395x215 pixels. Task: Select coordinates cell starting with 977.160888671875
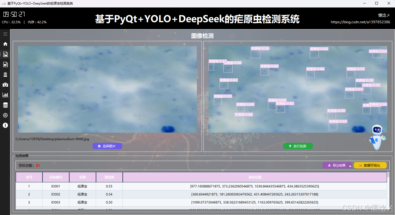pyautogui.click(x=255, y=186)
